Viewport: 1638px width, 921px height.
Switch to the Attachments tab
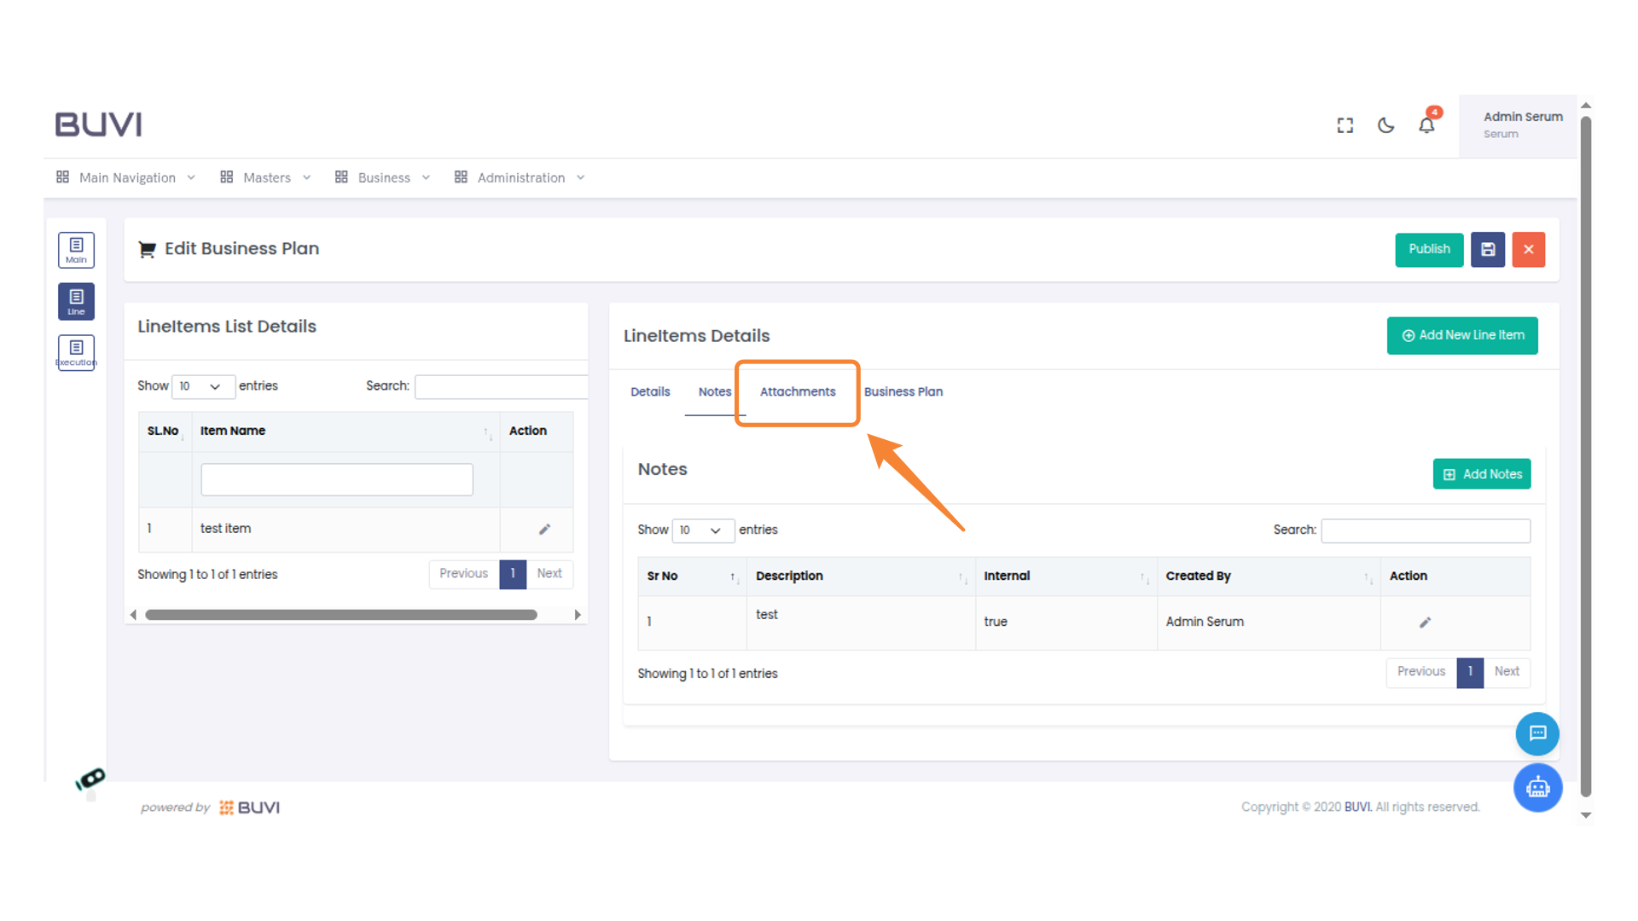[x=798, y=391]
